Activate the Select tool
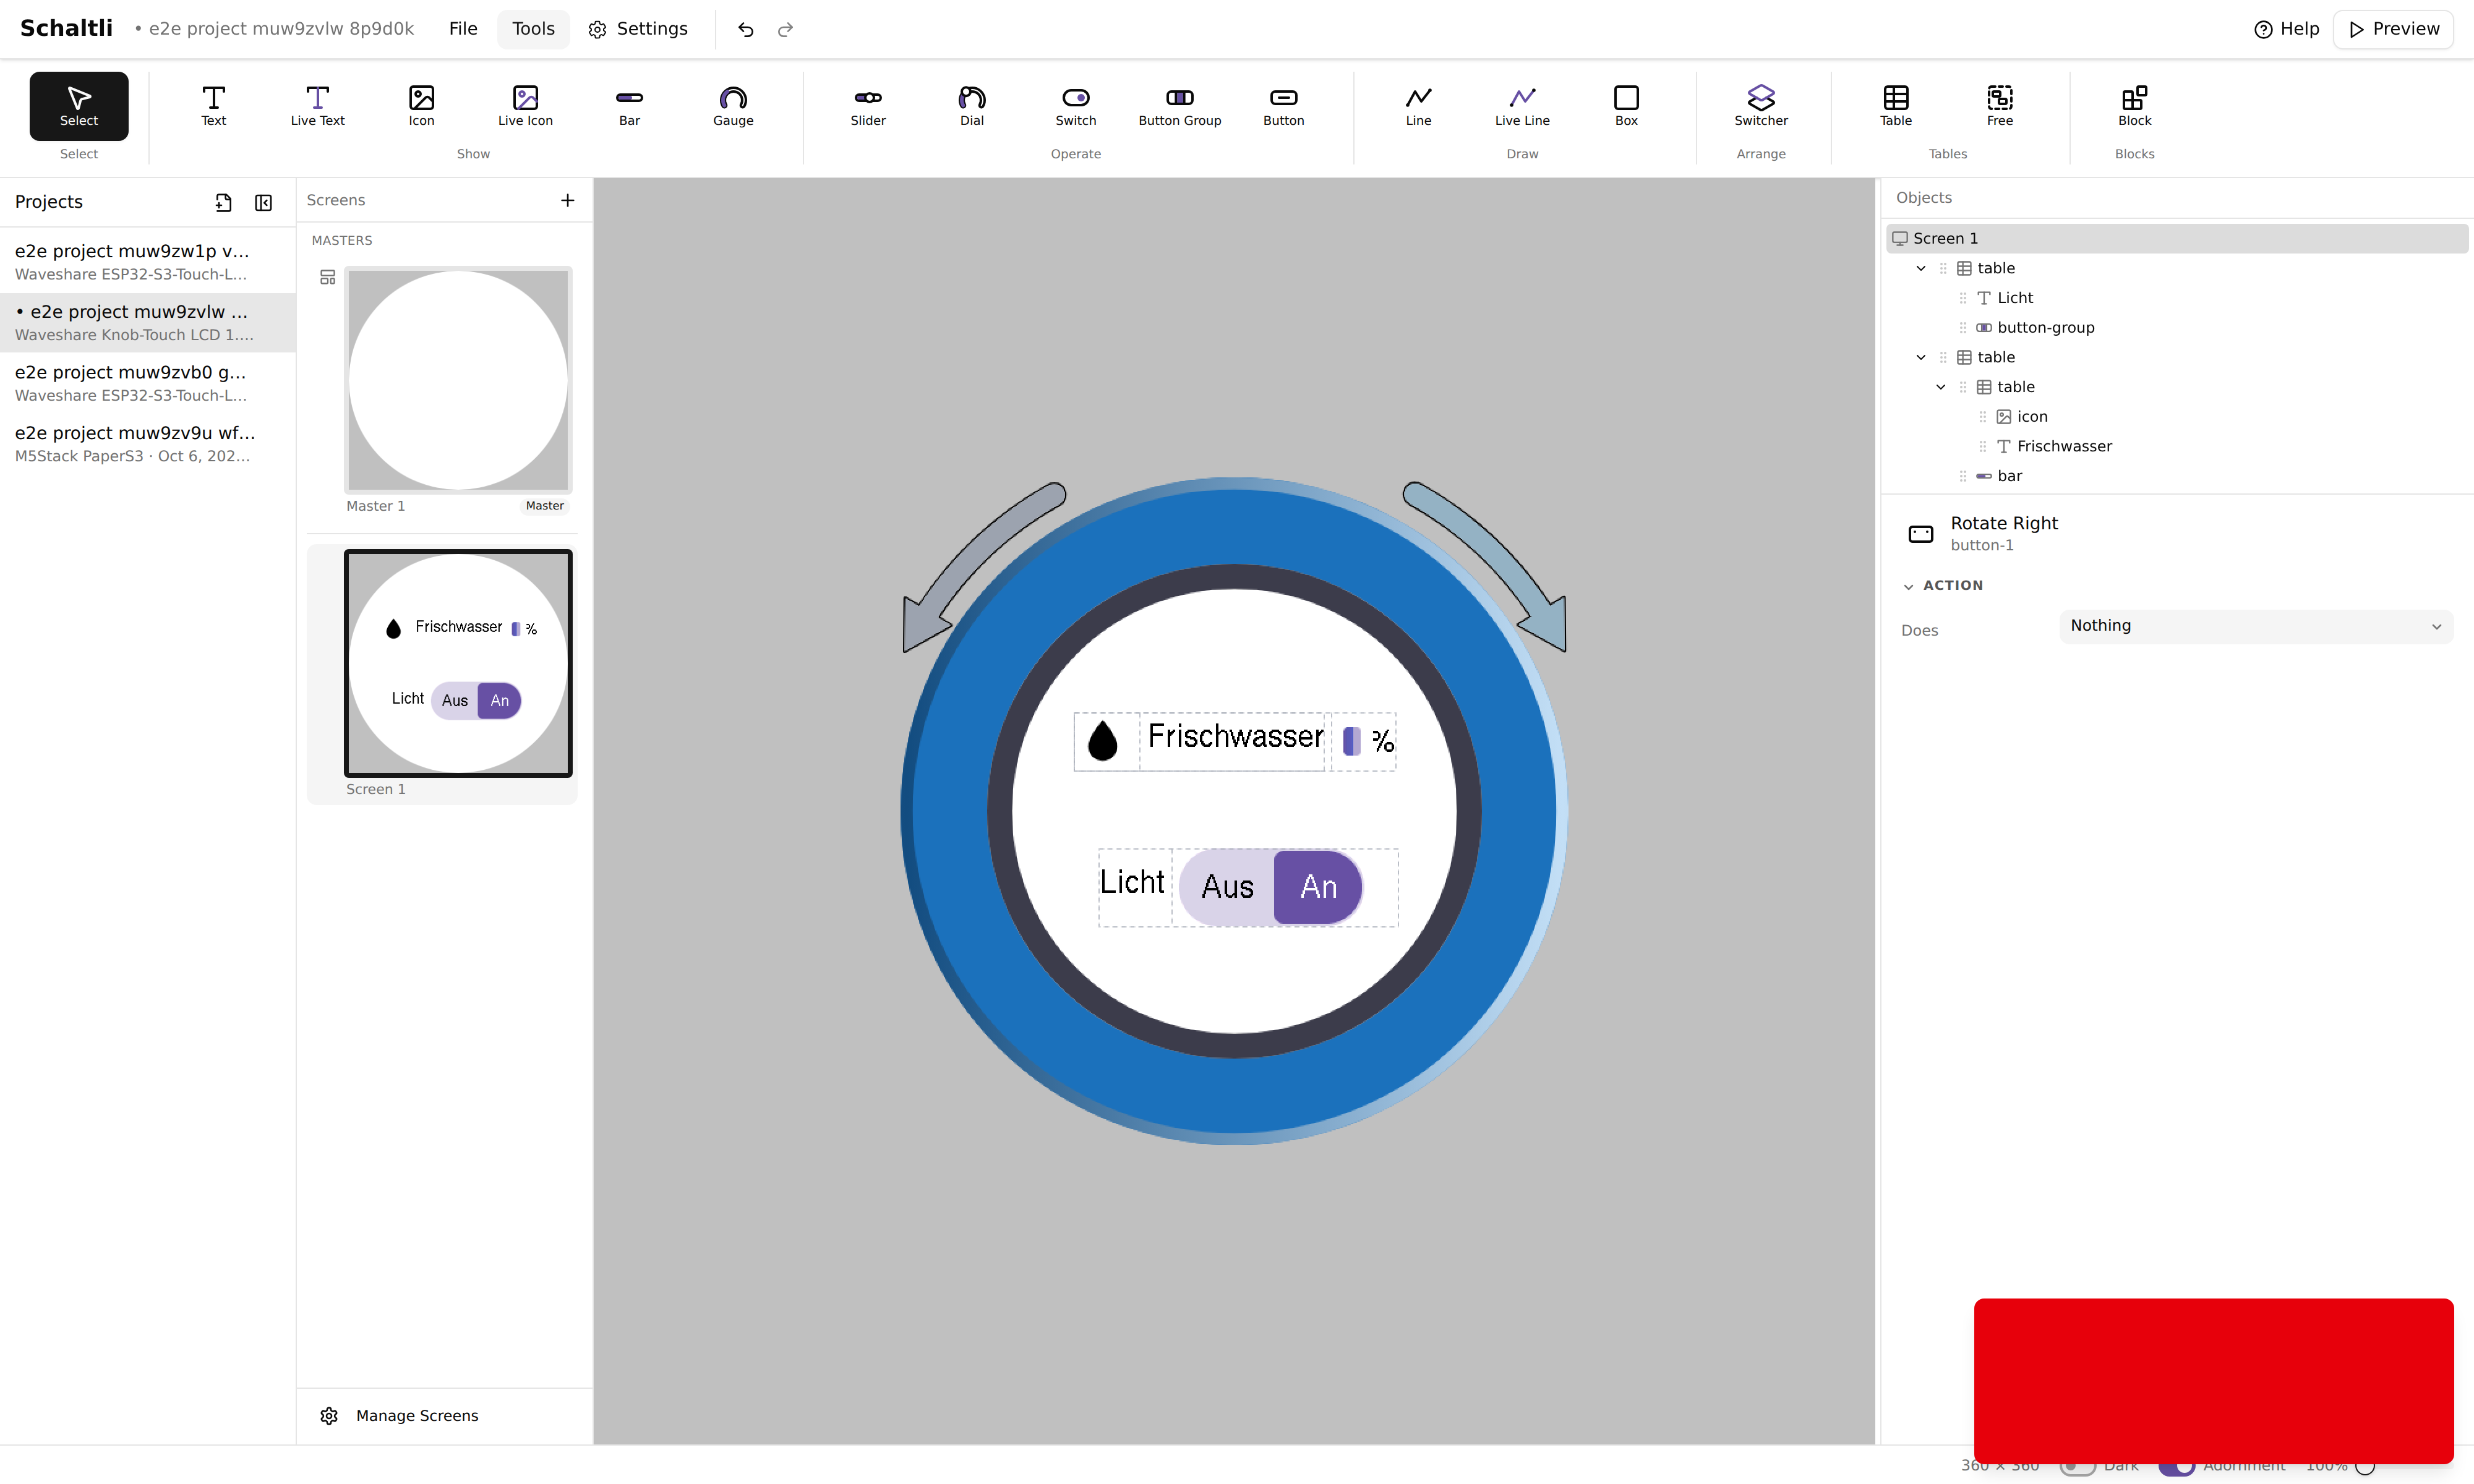 point(79,106)
